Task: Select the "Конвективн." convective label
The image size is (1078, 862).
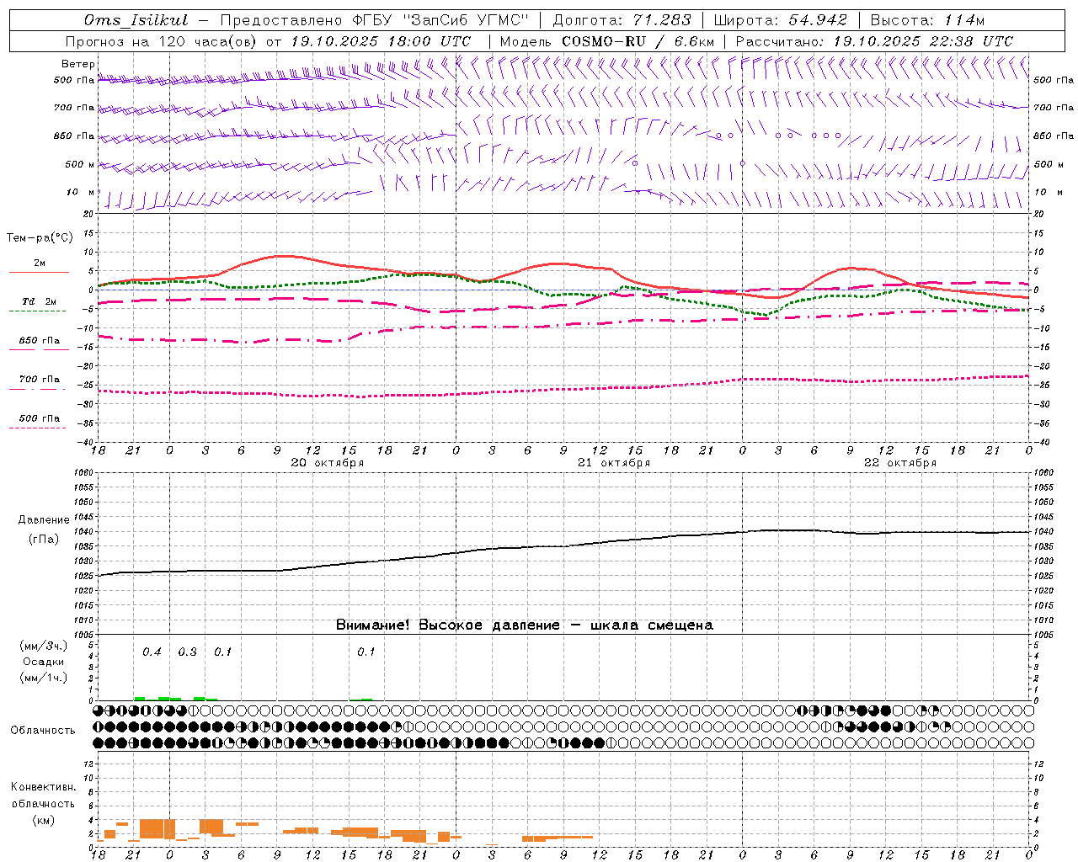Action: 43,787
